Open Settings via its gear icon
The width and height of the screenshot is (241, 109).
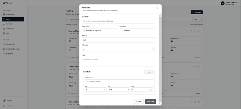point(4,101)
